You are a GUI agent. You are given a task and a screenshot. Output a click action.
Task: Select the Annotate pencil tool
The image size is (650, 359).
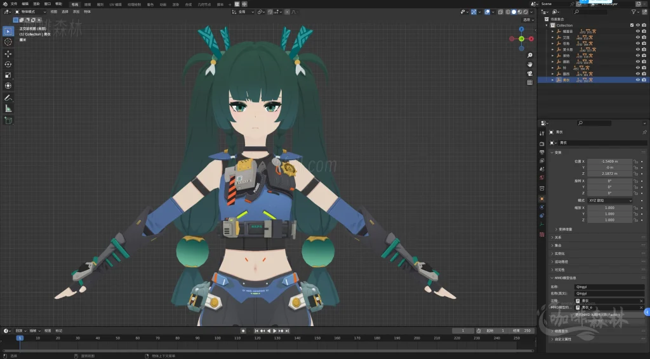coord(8,98)
